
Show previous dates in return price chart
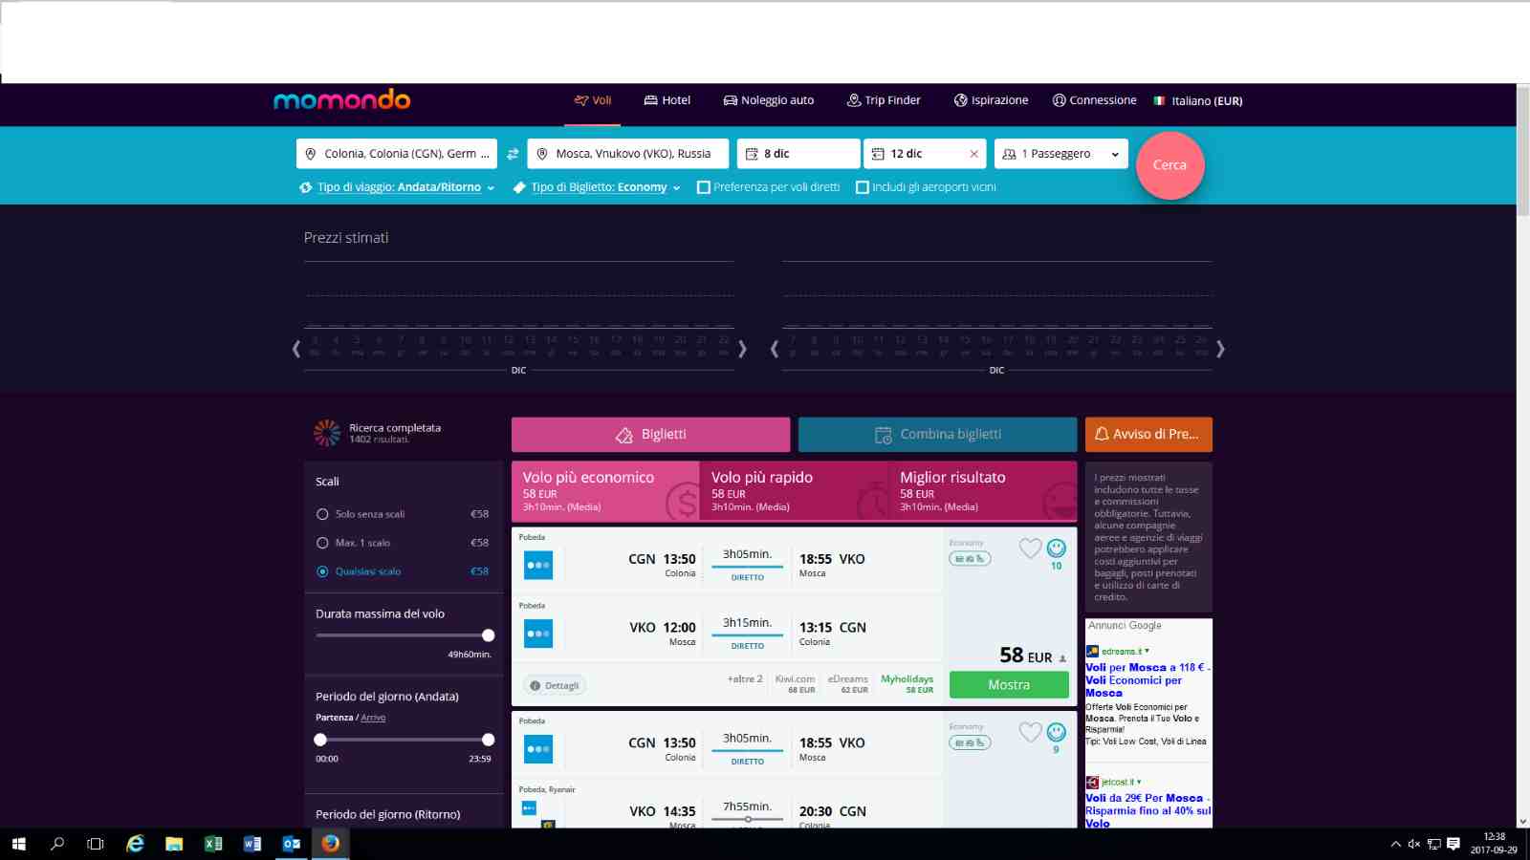click(x=774, y=349)
